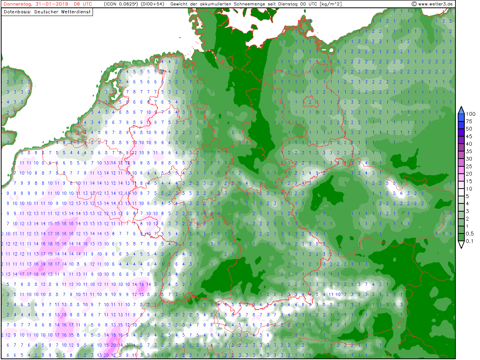Select title 'Gewicht der akkumulierten Schneemenge'

tap(218, 4)
